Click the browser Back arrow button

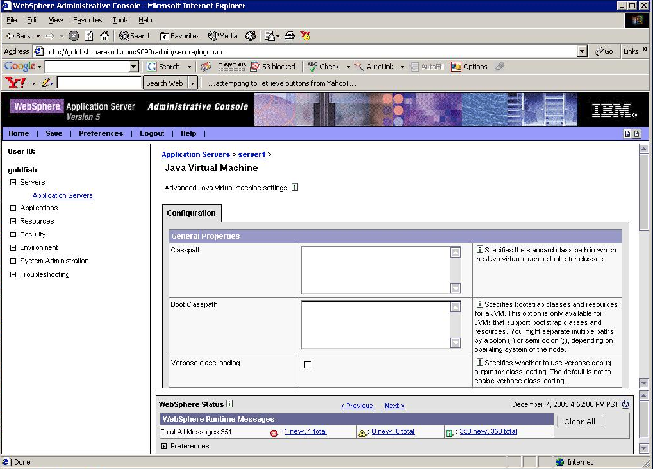pyautogui.click(x=19, y=36)
